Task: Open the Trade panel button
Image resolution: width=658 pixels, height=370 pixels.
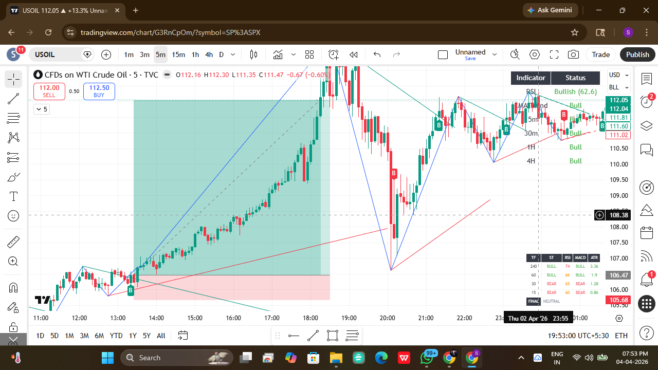Action: (x=600, y=54)
